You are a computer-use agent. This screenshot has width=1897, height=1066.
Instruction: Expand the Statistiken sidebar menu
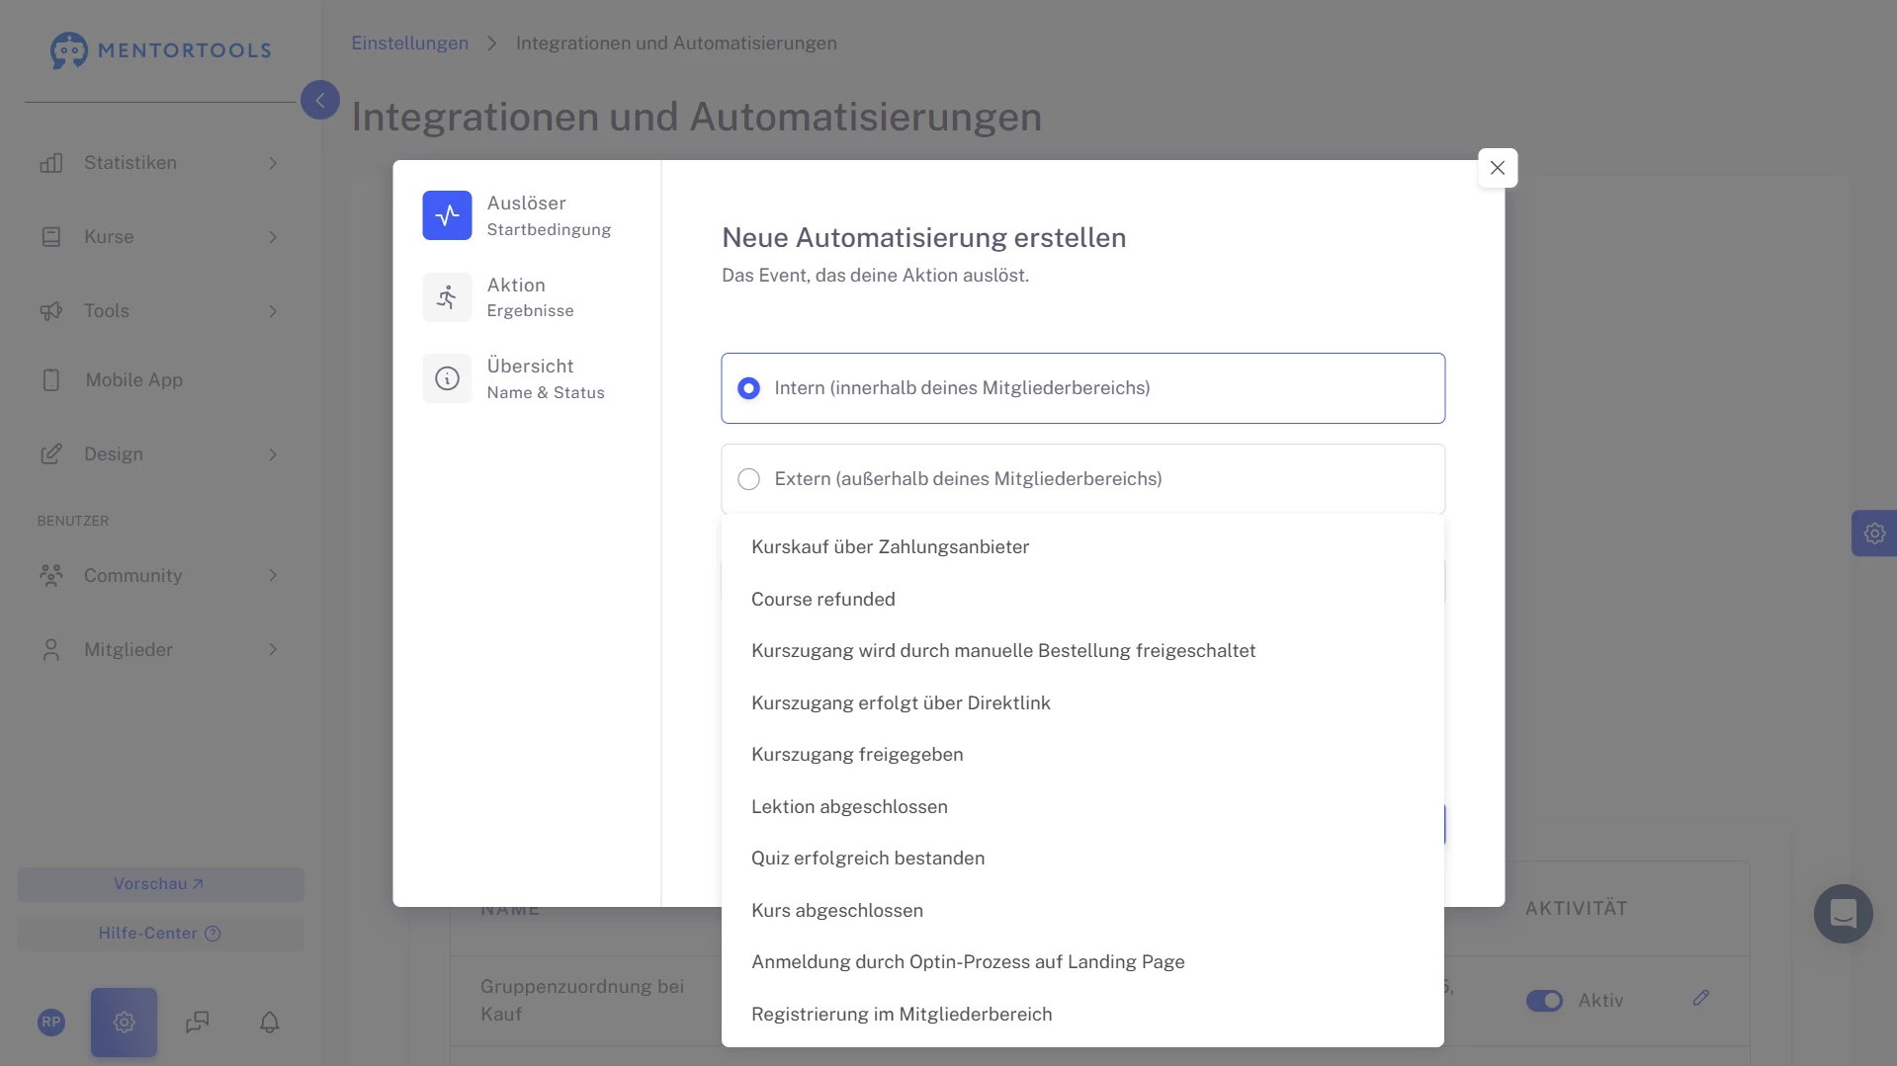click(x=158, y=163)
